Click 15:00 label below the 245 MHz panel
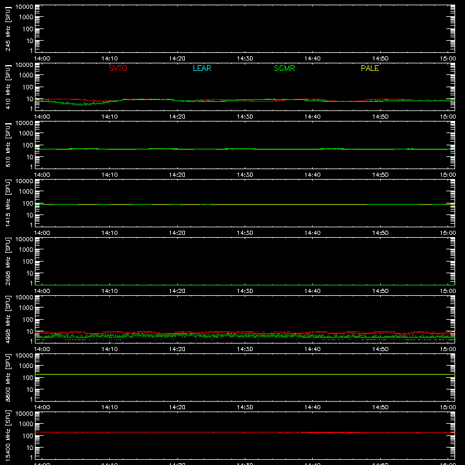This screenshot has width=465, height=465. tap(448, 59)
